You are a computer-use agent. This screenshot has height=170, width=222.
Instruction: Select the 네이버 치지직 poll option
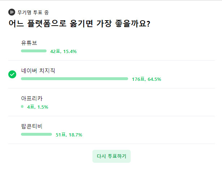(x=112, y=74)
